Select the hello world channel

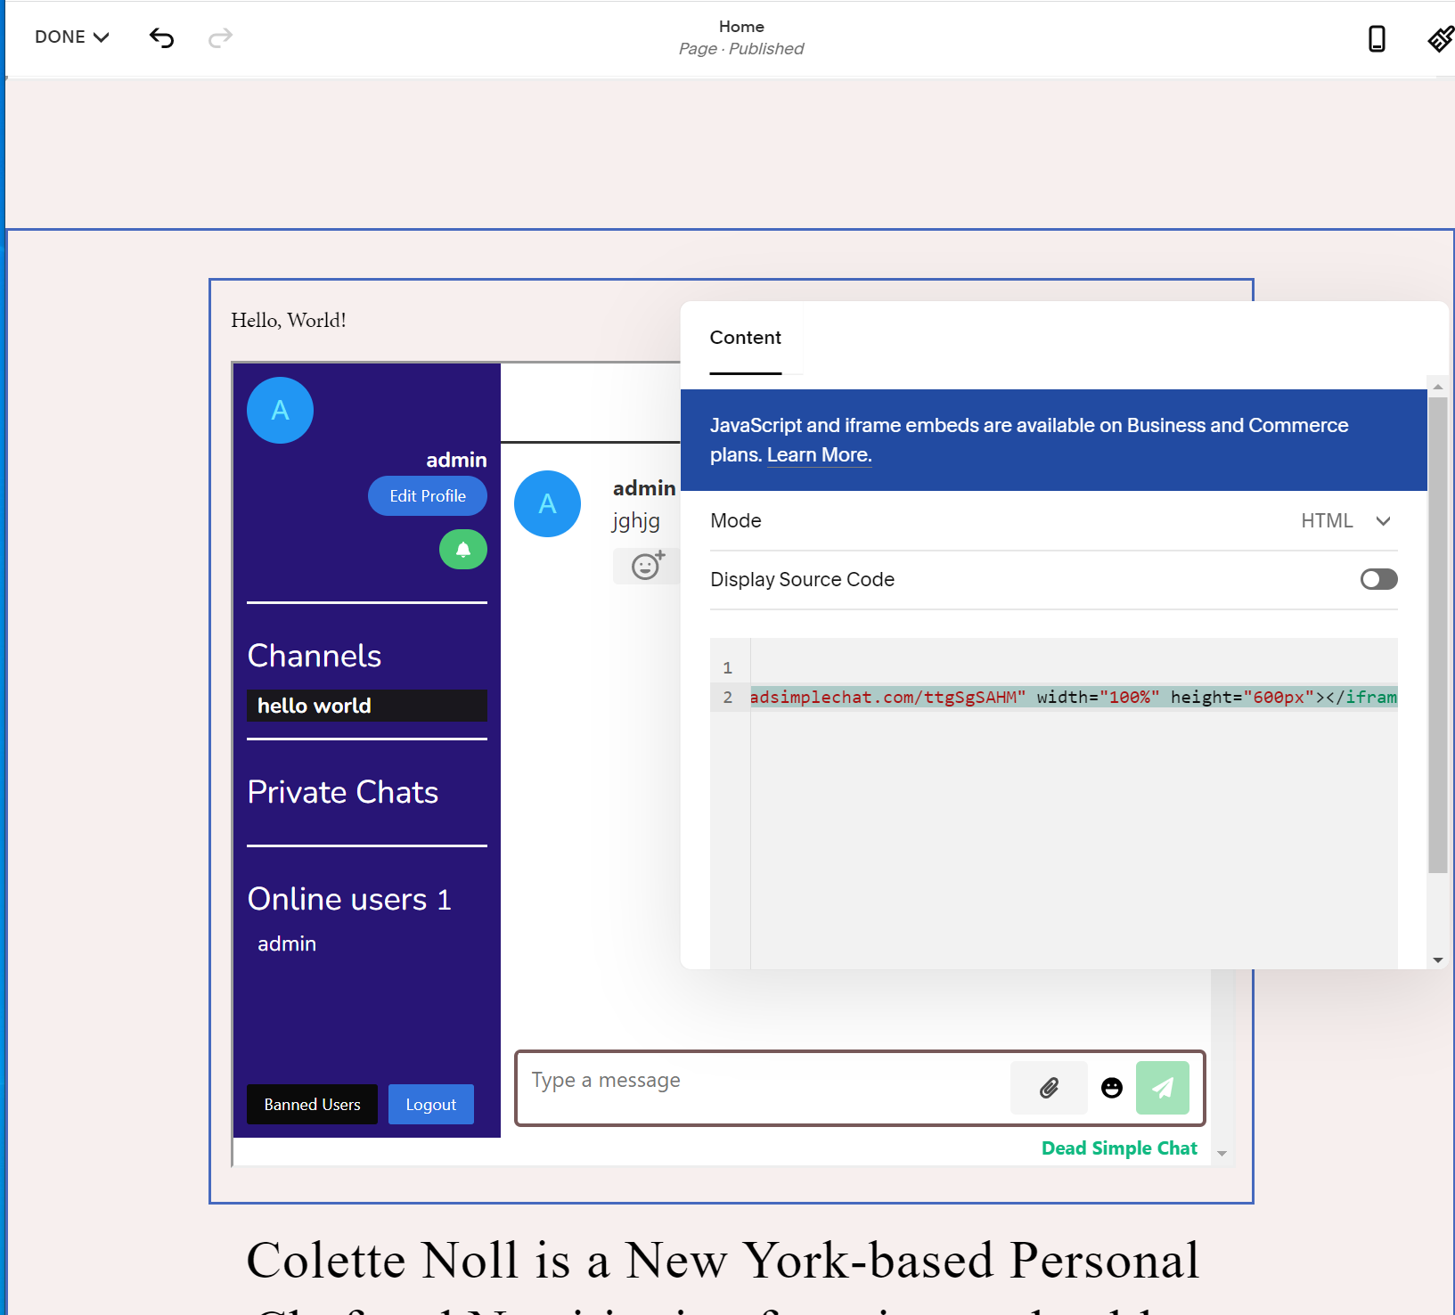point(366,706)
